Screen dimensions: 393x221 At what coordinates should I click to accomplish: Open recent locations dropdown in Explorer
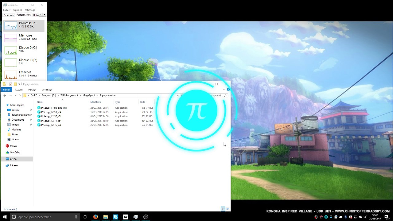[15, 95]
